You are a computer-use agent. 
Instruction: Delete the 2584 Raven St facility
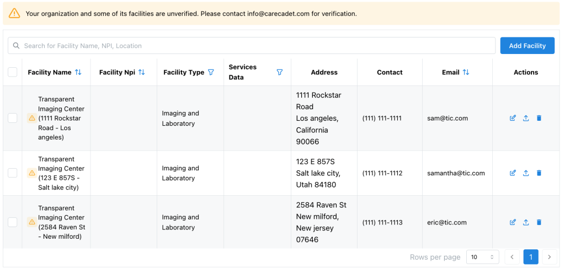click(539, 222)
